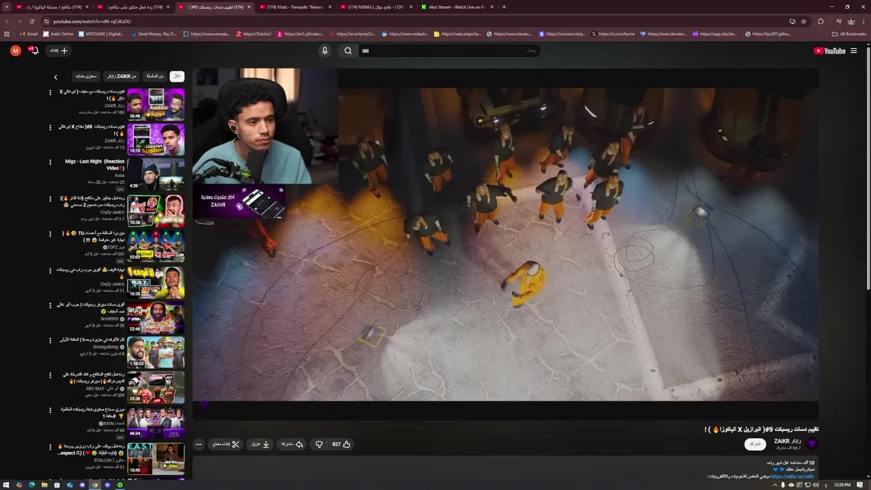
Task: Reload the page with the refresh icon
Action: coord(31,21)
